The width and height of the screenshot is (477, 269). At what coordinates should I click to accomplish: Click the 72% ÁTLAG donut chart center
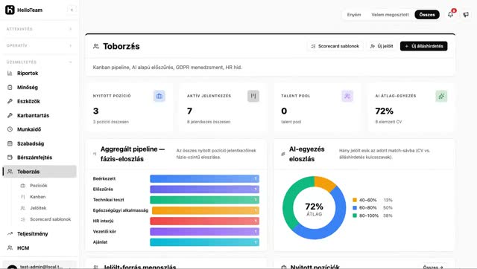coord(315,209)
